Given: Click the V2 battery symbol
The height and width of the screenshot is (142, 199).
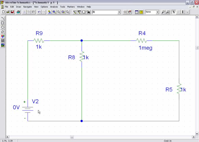Looking at the screenshot, I should (x=28, y=110).
